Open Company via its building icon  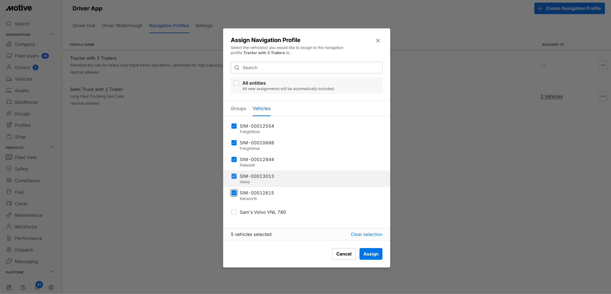coord(9,44)
